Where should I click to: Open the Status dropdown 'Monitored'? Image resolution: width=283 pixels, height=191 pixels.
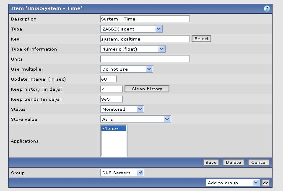(122, 109)
